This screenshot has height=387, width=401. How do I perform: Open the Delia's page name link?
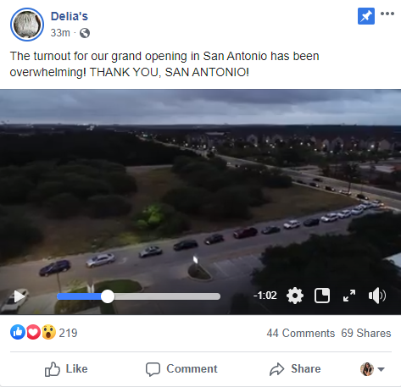click(x=70, y=16)
